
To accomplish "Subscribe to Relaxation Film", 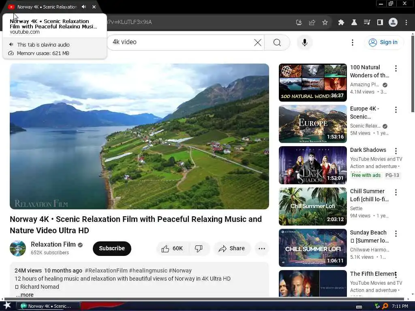I will (112, 248).
